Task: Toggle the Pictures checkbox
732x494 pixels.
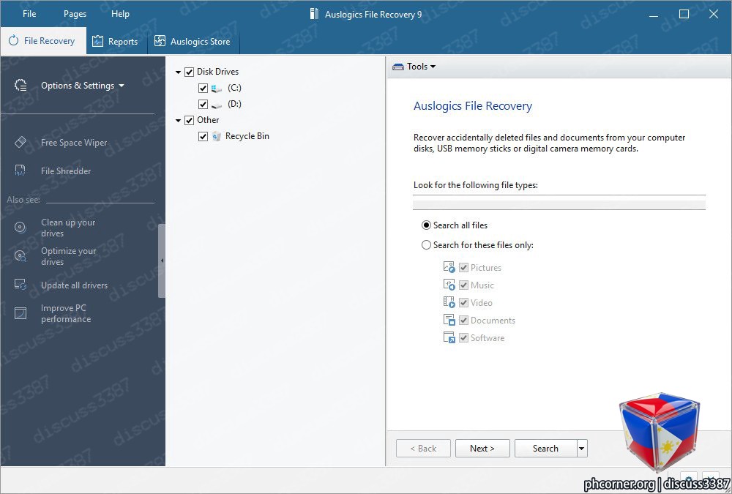Action: click(463, 268)
